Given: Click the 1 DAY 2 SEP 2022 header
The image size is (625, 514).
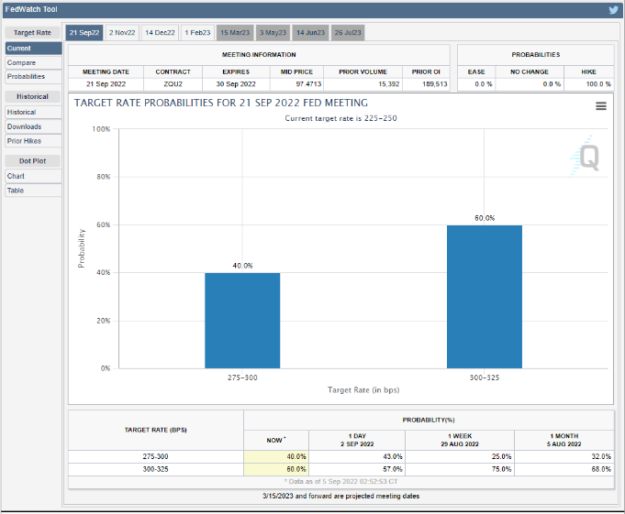Looking at the screenshot, I should tap(357, 440).
